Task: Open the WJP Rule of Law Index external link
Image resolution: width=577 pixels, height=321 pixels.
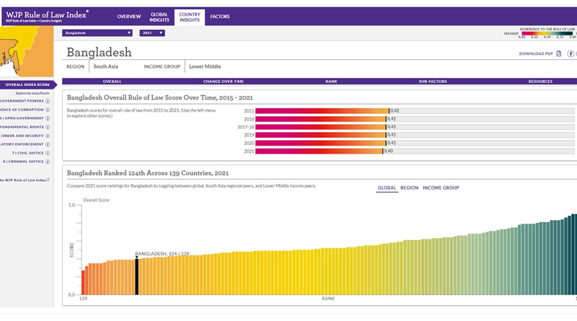Action: tap(25, 180)
